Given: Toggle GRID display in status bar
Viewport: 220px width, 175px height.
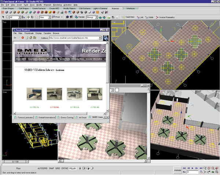Looking at the screenshot, I should point(58,168).
